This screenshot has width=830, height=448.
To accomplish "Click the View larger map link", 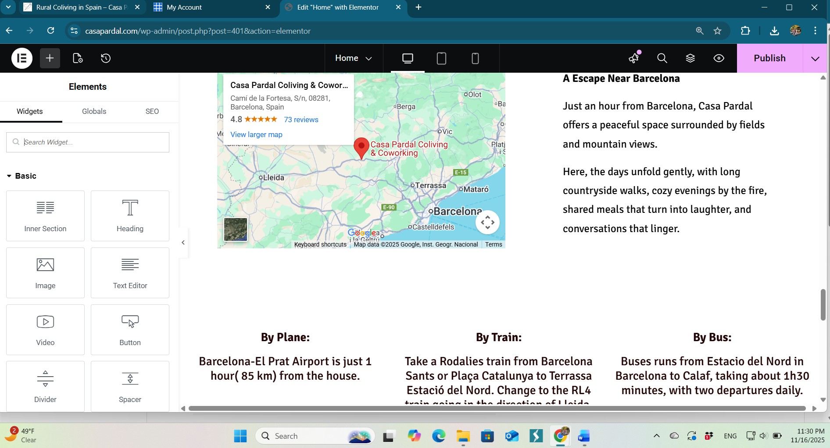I will point(256,134).
